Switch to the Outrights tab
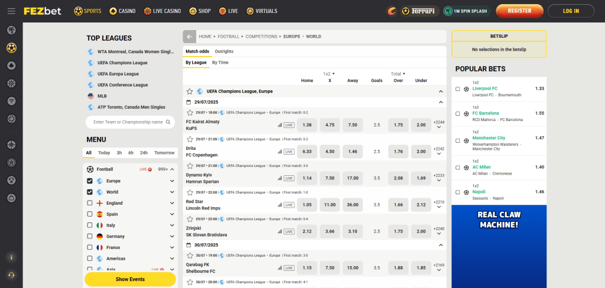This screenshot has height=288, width=605. click(224, 51)
